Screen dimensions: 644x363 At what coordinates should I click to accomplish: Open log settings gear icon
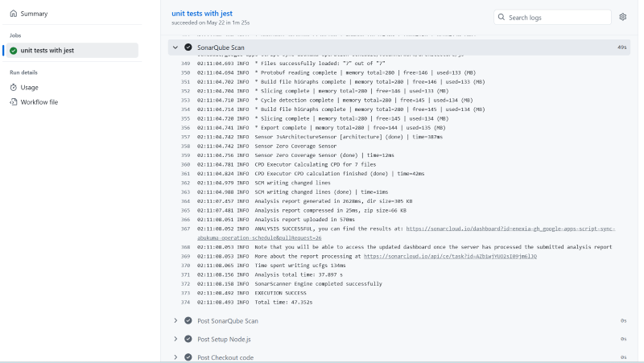[622, 17]
